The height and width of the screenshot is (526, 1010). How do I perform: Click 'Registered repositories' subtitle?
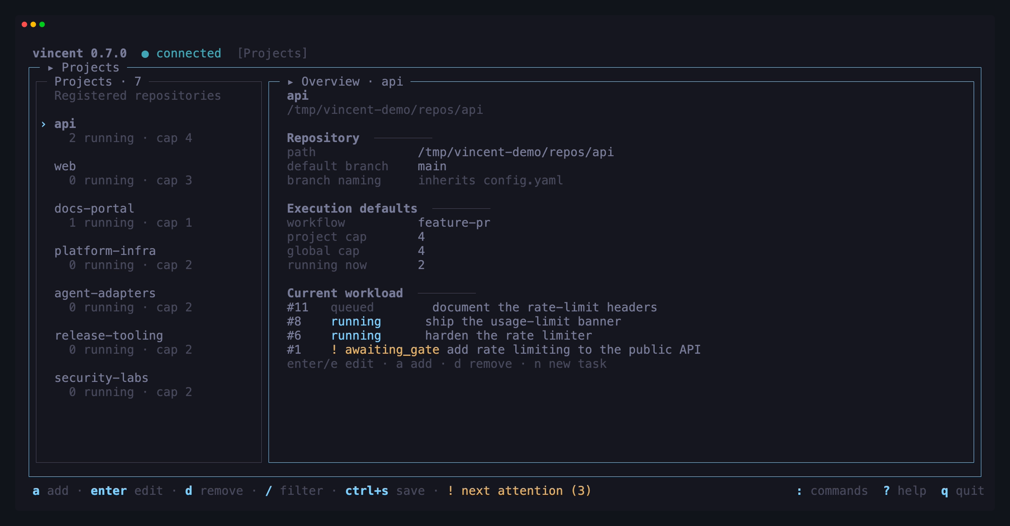click(138, 96)
